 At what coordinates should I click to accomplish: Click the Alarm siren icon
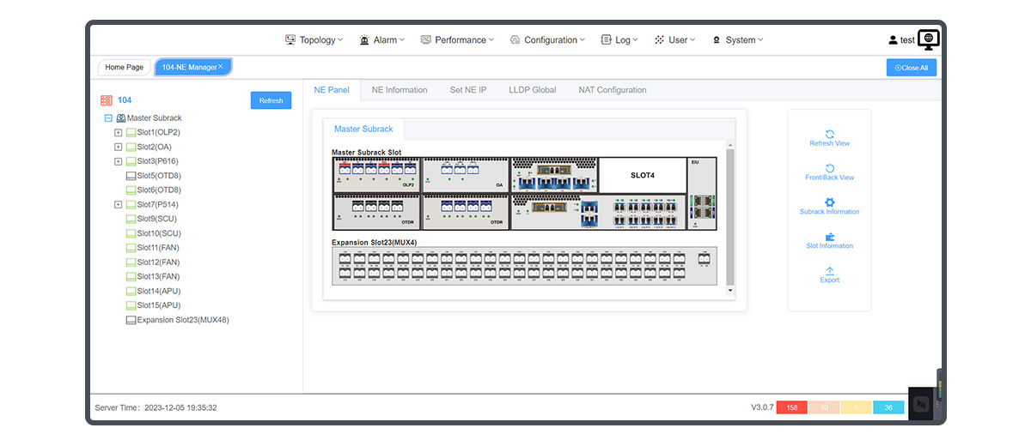pyautogui.click(x=364, y=39)
